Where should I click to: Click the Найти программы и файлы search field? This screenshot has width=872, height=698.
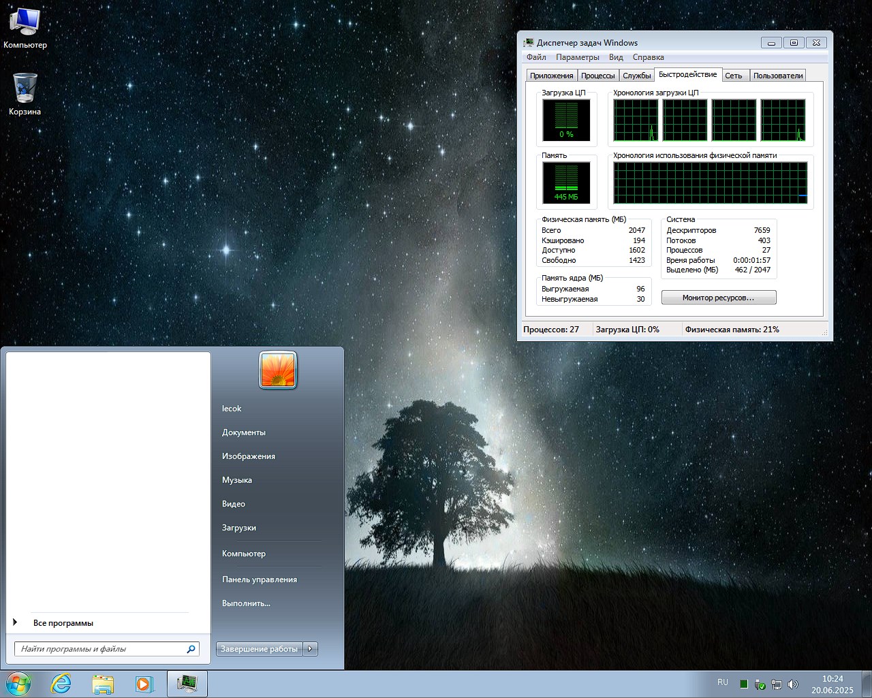pos(101,649)
